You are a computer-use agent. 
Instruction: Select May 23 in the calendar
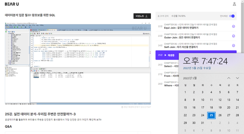tap(194, 115)
